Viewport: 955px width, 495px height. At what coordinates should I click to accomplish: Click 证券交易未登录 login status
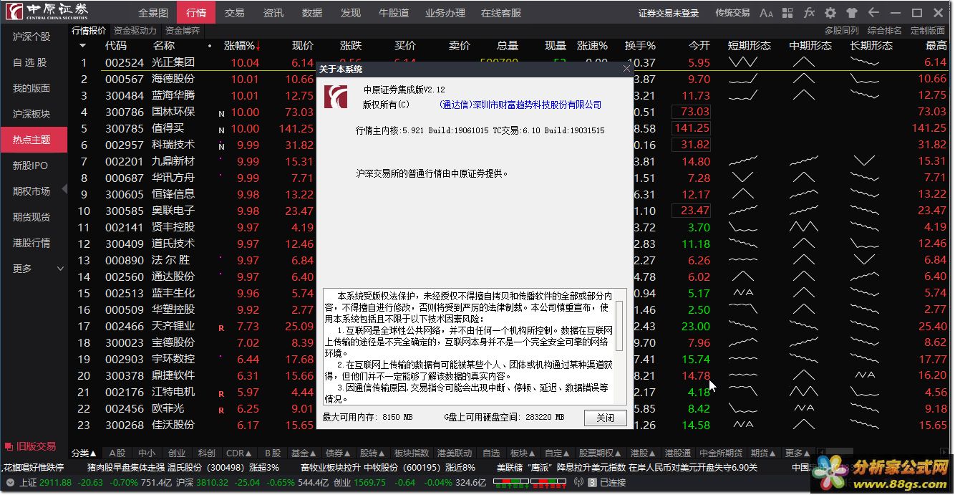[x=669, y=13]
